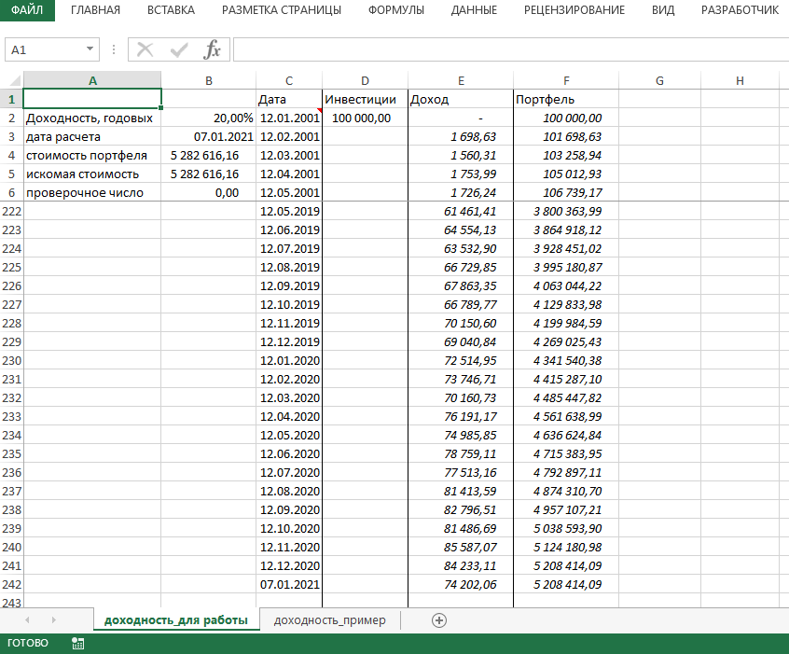Image resolution: width=789 pixels, height=654 pixels.
Task: Click the 'стоимость портфеля' cell
Action: click(x=92, y=155)
